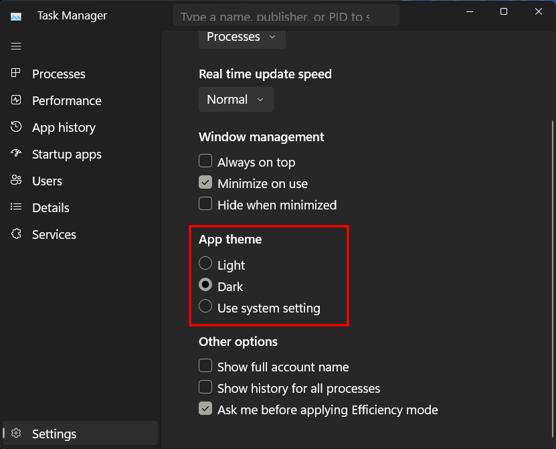Enable Always on top
The image size is (556, 449).
click(205, 161)
